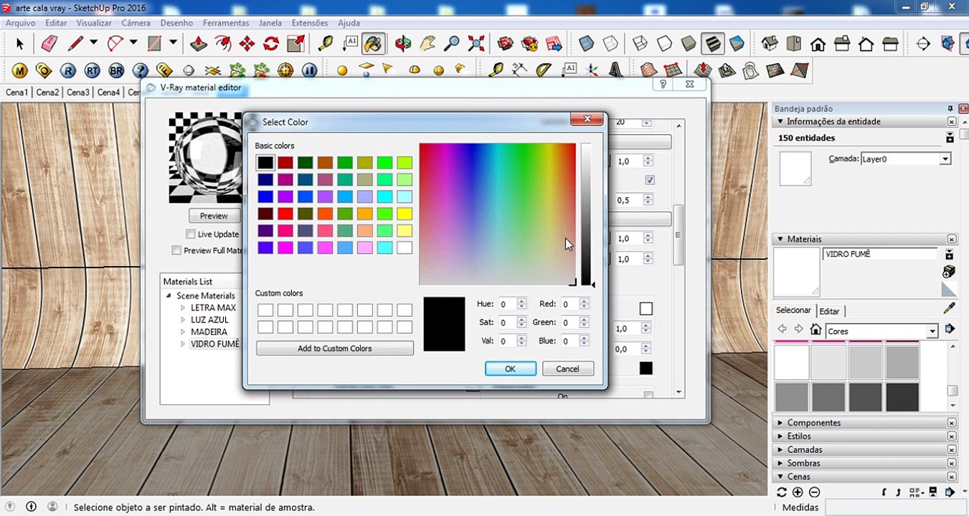Increase the Sat spinner value
The image size is (969, 516).
(x=521, y=320)
